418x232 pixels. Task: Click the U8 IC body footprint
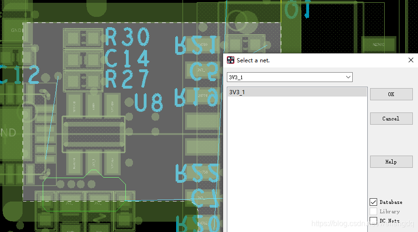(93, 134)
